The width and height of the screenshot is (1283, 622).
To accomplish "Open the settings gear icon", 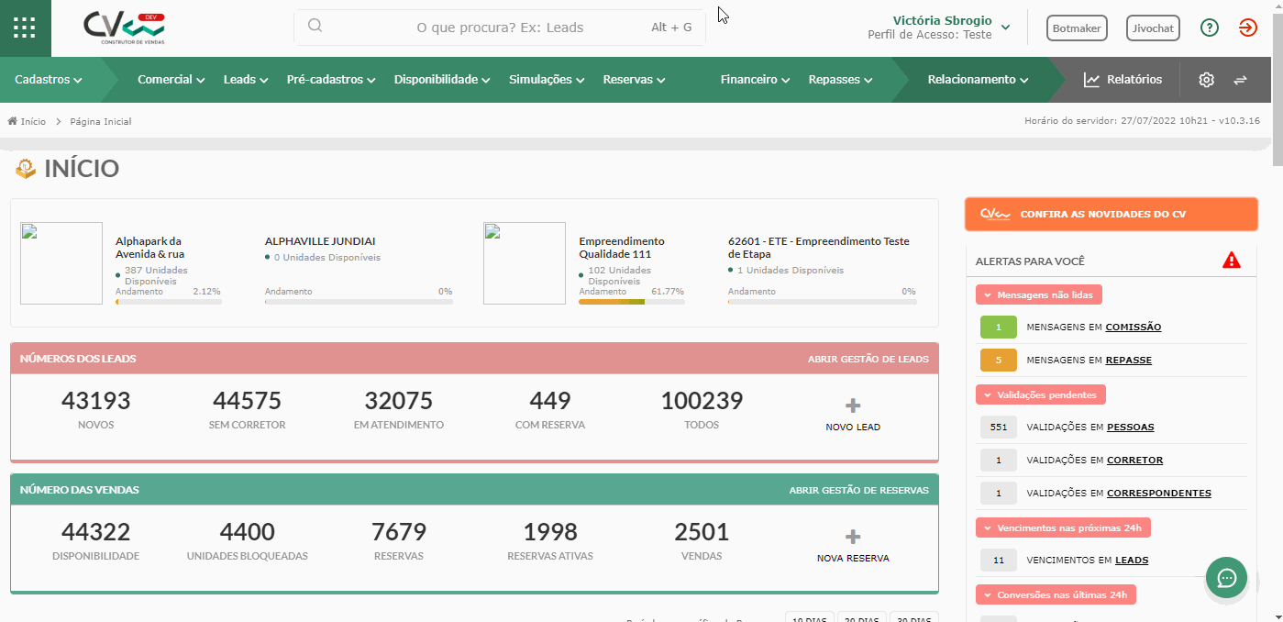I will tap(1206, 80).
